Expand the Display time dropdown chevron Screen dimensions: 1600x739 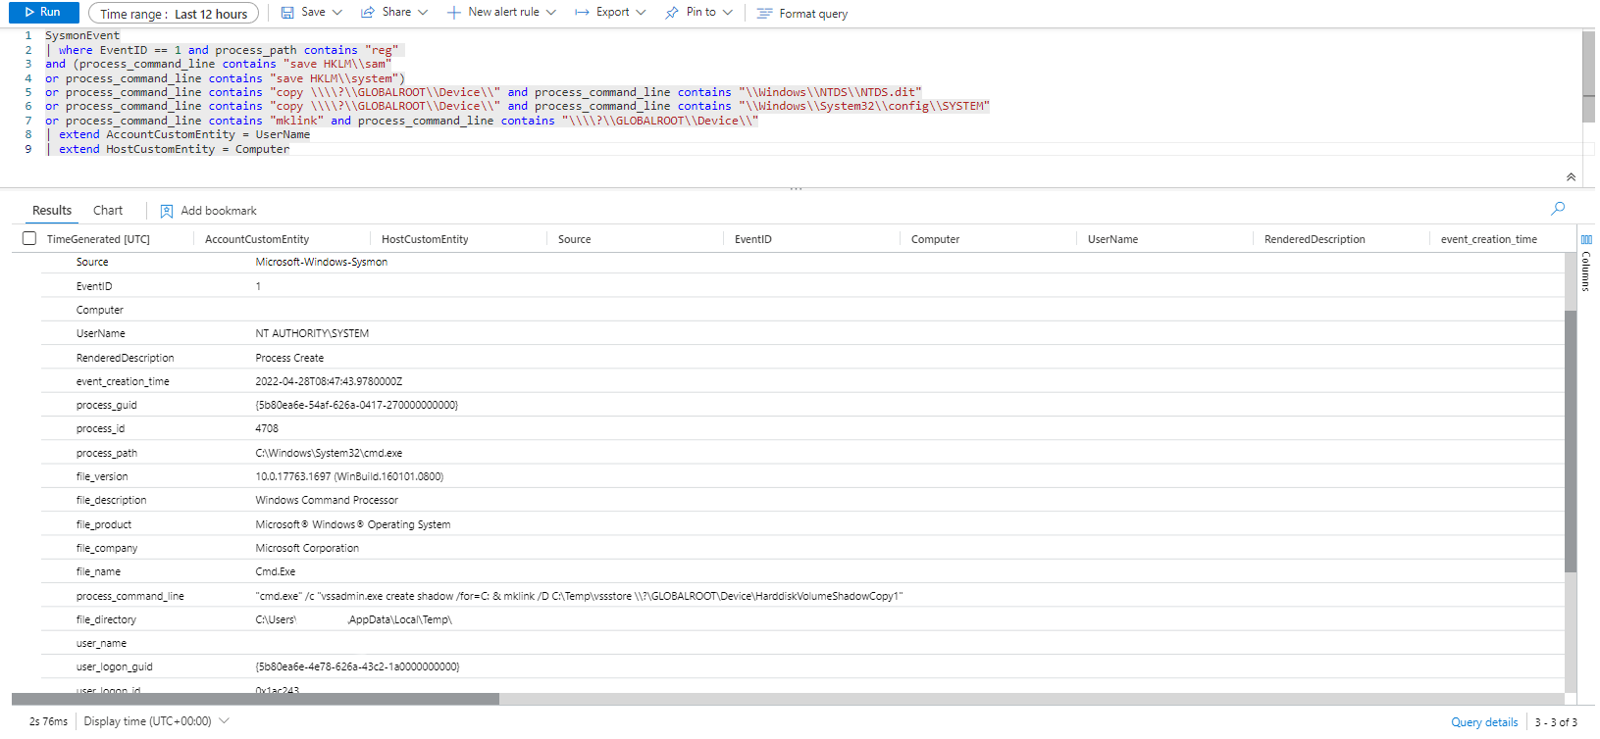(225, 721)
